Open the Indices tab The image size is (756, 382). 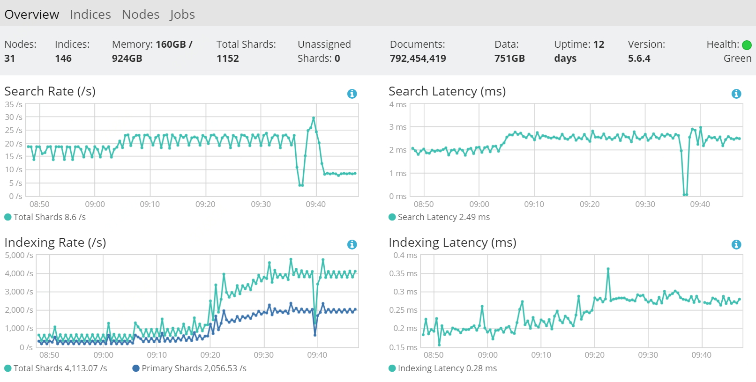(90, 15)
